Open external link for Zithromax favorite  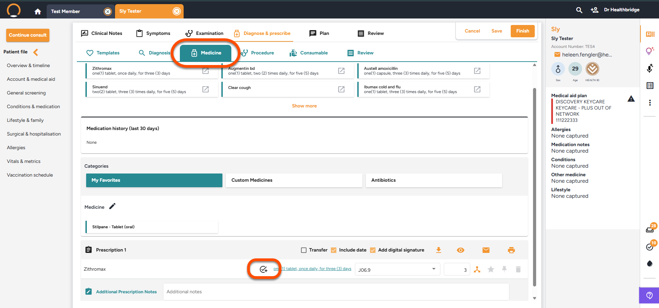pos(206,71)
